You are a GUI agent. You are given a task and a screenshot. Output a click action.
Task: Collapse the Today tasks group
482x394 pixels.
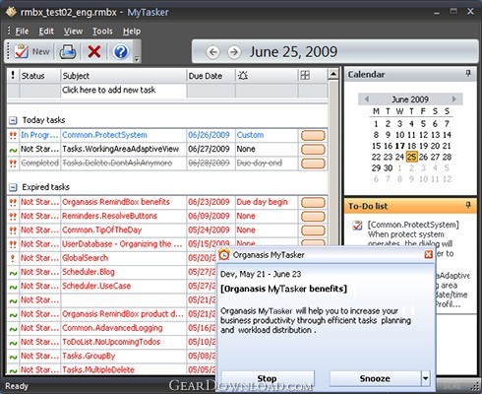tap(13, 120)
